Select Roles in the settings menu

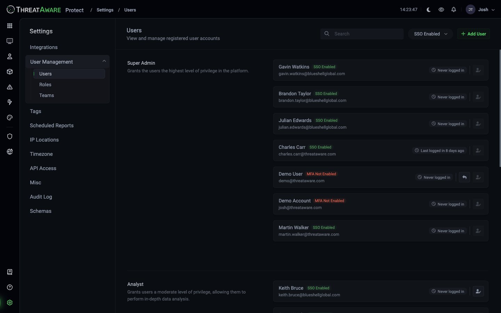coord(45,85)
